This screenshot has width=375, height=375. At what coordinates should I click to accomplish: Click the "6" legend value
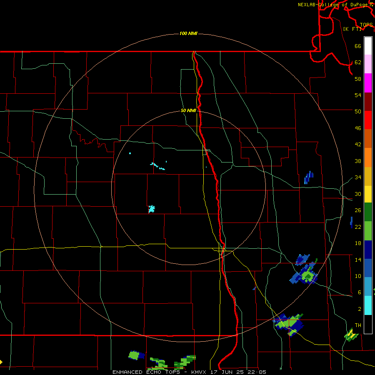359,292
